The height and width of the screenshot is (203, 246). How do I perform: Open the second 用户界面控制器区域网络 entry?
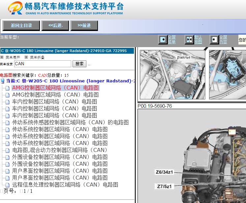pyautogui.click(x=60, y=178)
